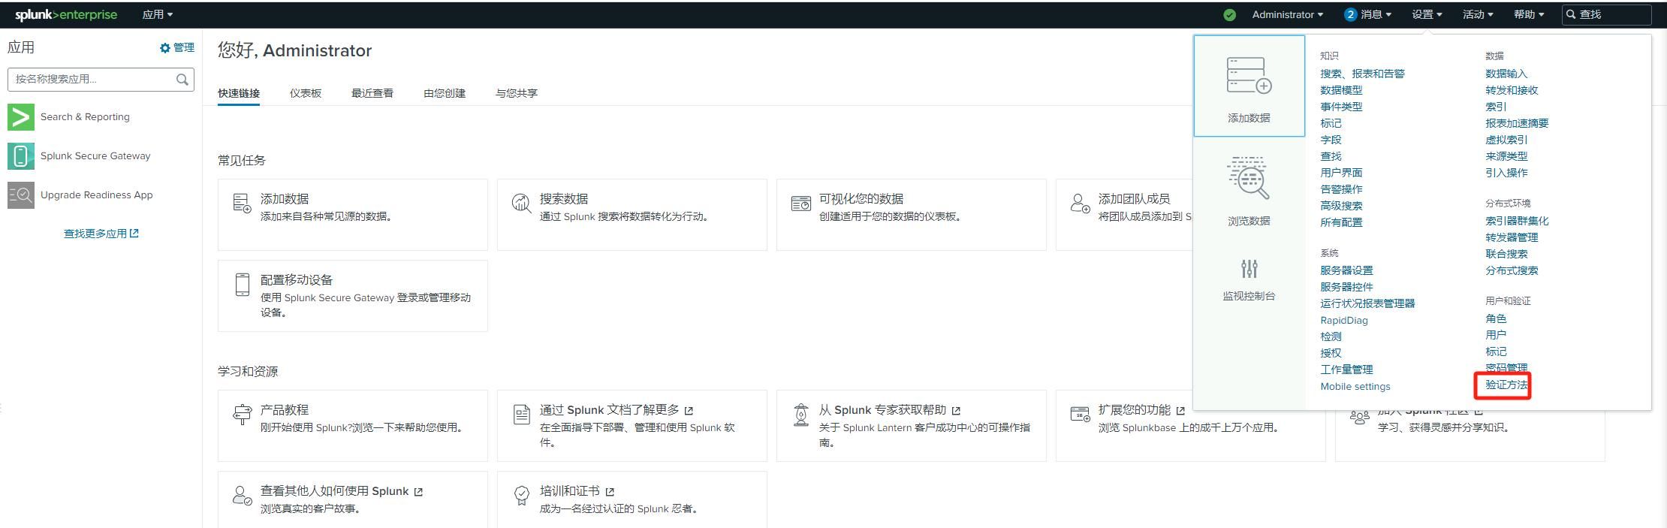The width and height of the screenshot is (1667, 528).
Task: Click the number 2 messages badge
Action: click(x=1350, y=14)
